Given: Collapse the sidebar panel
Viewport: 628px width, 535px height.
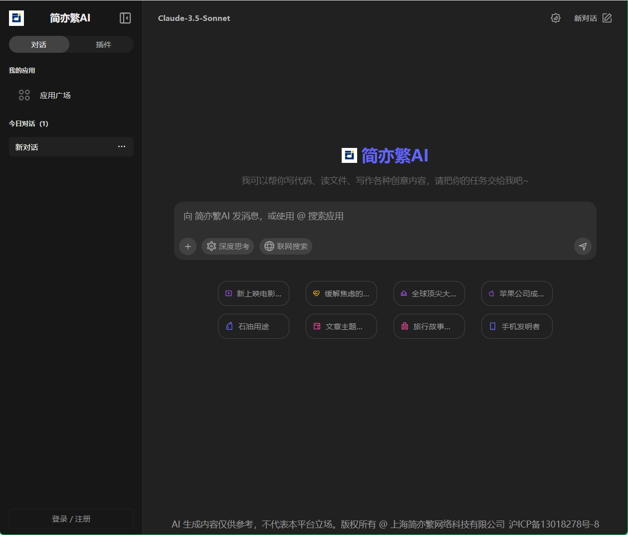Looking at the screenshot, I should click(x=125, y=18).
